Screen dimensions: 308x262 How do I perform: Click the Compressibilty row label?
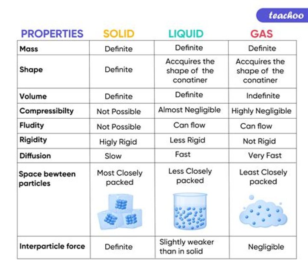(46, 111)
